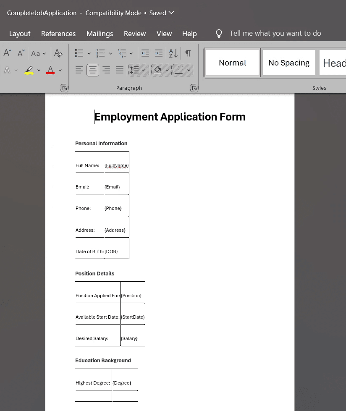This screenshot has height=411, width=346.
Task: Open the Saved status dropdown chevron
Action: [171, 13]
